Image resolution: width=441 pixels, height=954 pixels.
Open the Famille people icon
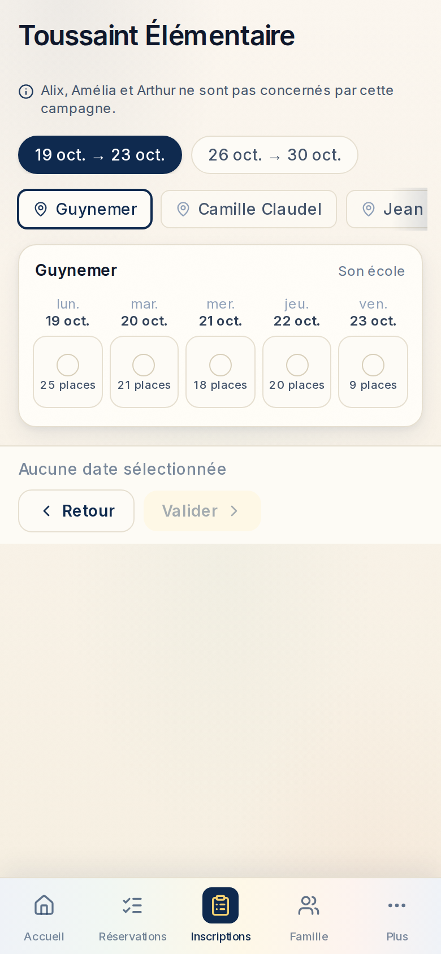pos(309,905)
